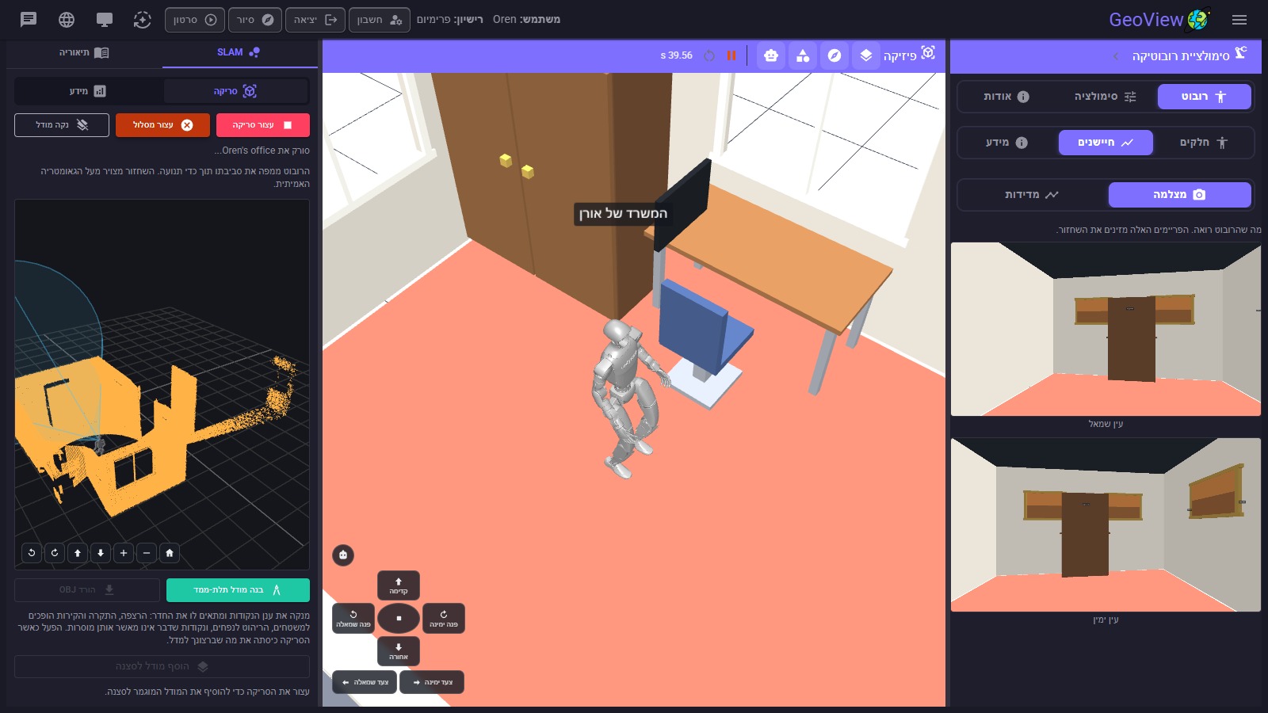Open the סימולציה settings tab
Viewport: 1268px width, 713px height.
point(1106,97)
